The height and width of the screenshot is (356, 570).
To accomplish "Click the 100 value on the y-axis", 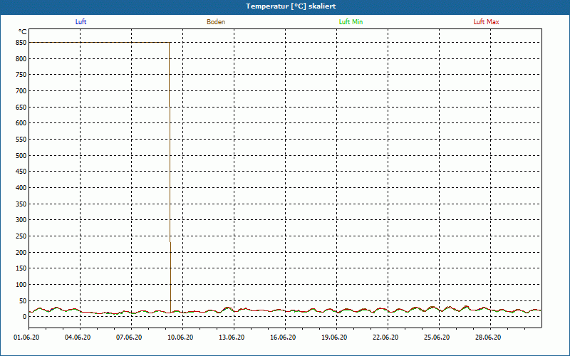I will 21,284.
